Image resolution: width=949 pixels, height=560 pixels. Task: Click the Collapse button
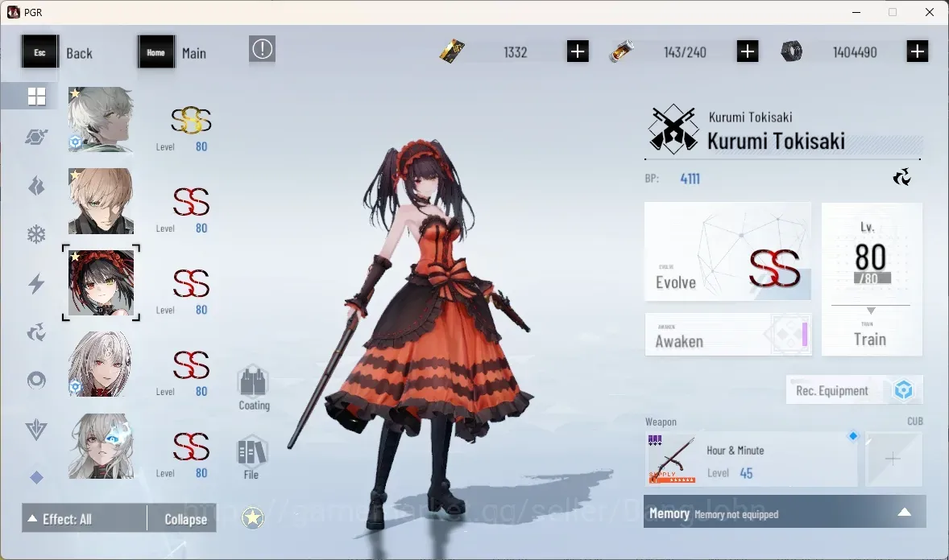182,518
